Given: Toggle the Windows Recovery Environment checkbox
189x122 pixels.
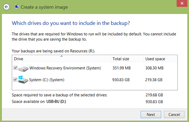Looking at the screenshot, I should coord(15,68).
